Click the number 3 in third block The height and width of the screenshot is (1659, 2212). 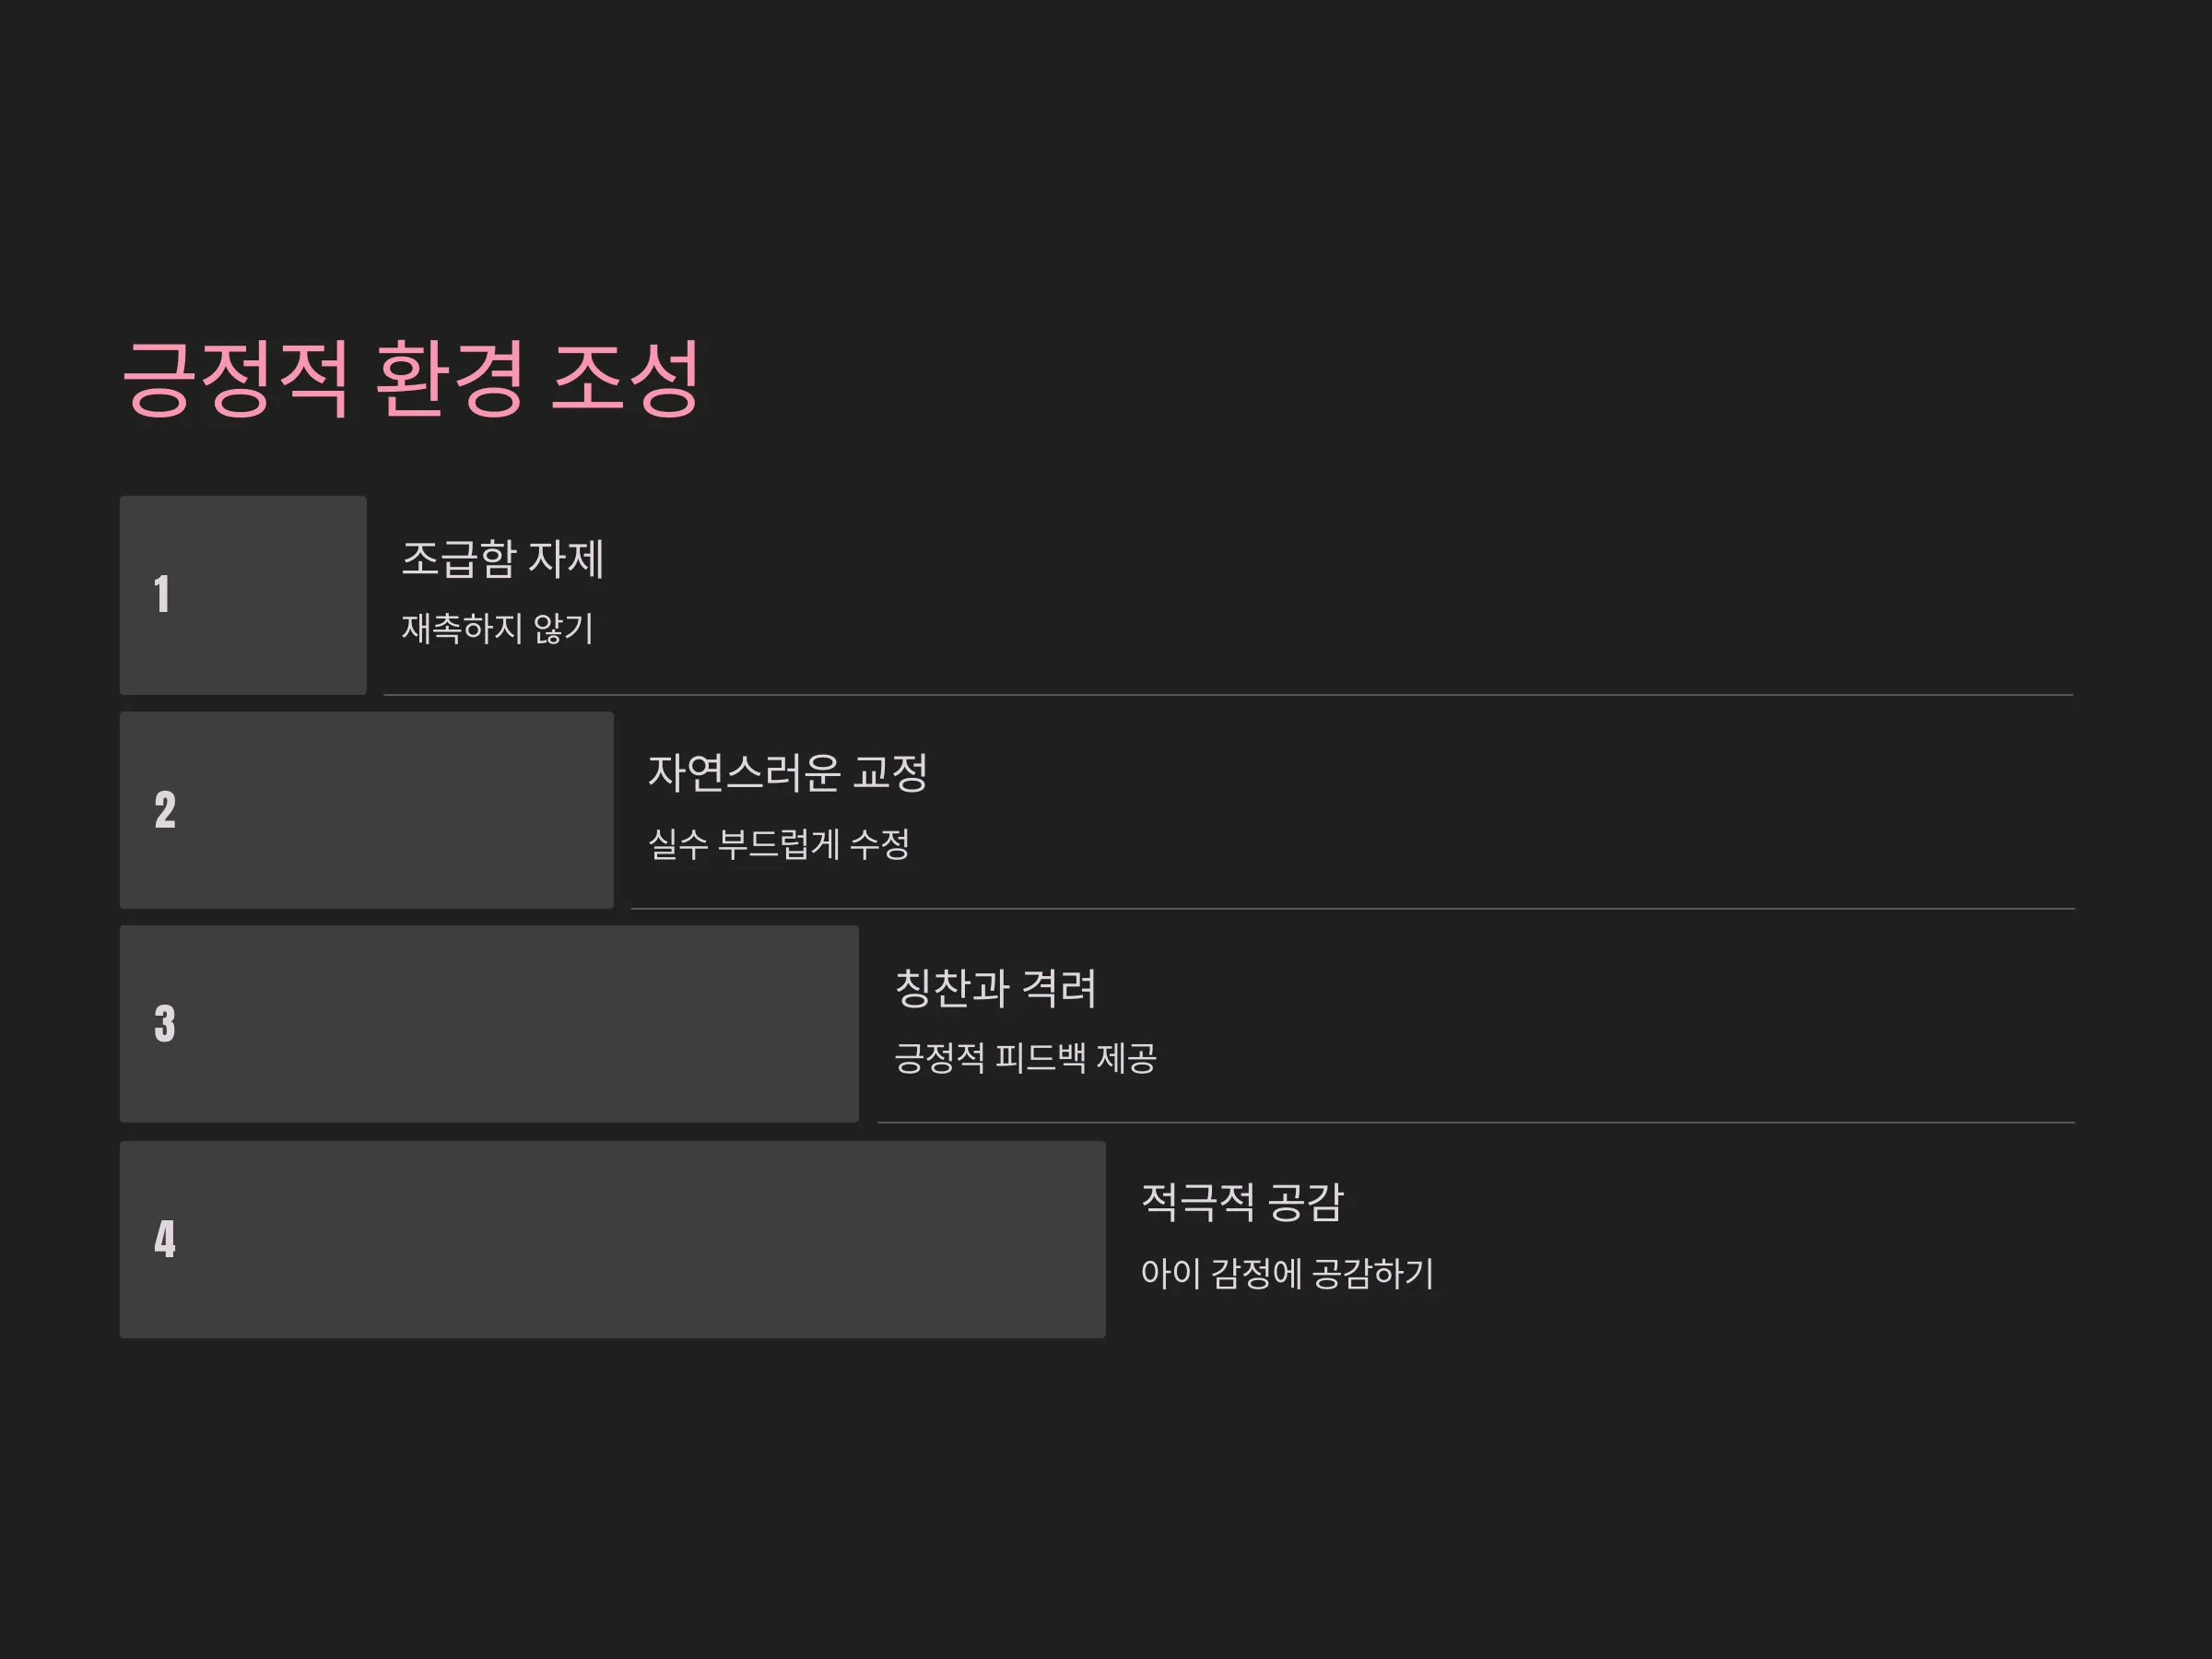click(165, 1024)
